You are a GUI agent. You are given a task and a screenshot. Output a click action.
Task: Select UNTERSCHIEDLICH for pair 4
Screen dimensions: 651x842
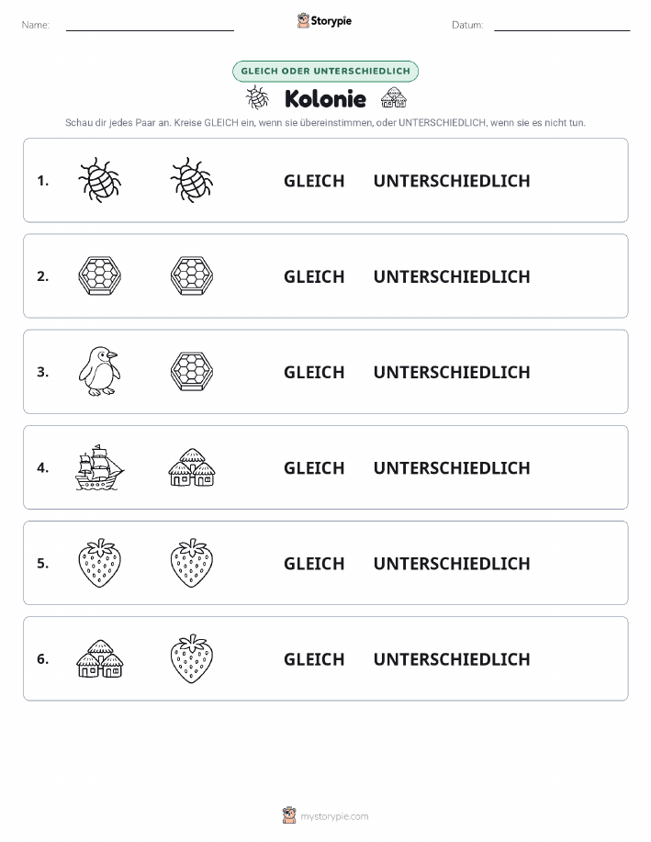(x=452, y=467)
